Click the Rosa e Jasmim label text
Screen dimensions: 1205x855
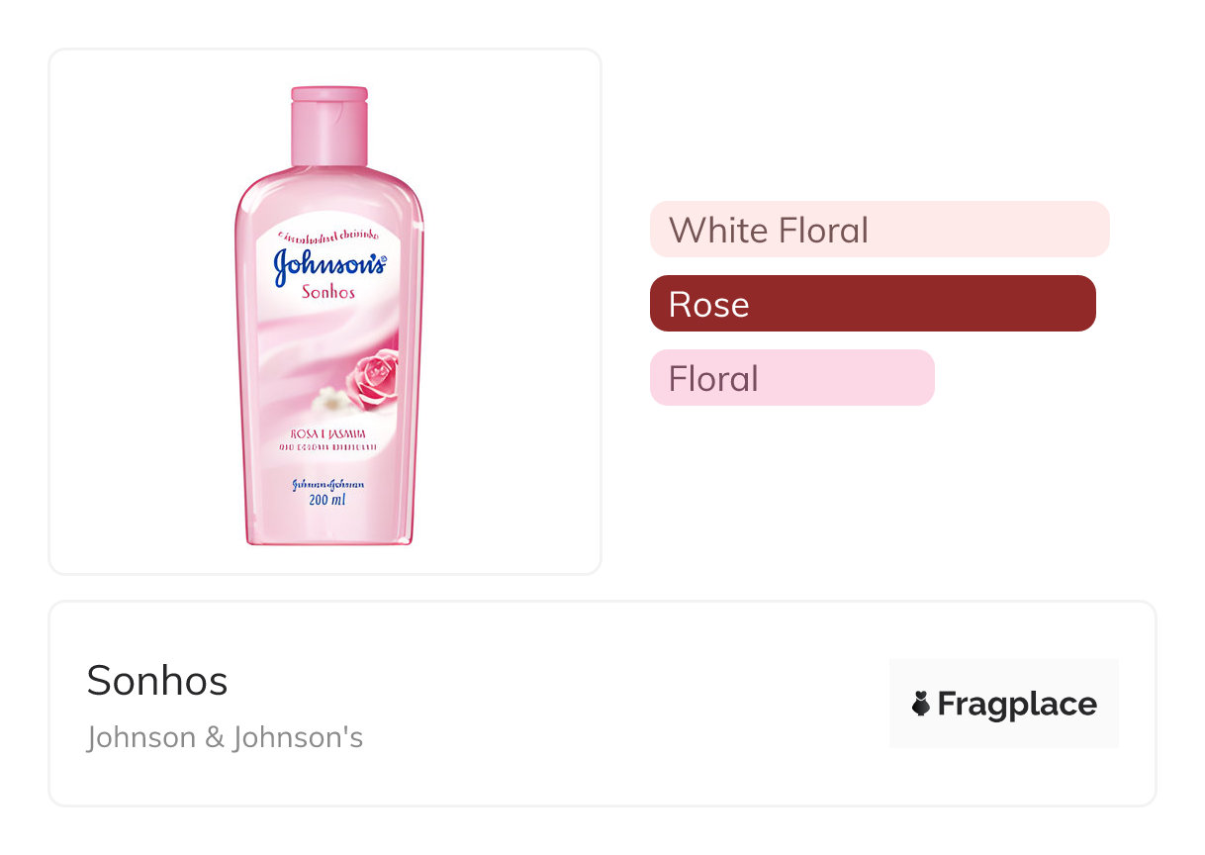point(329,434)
